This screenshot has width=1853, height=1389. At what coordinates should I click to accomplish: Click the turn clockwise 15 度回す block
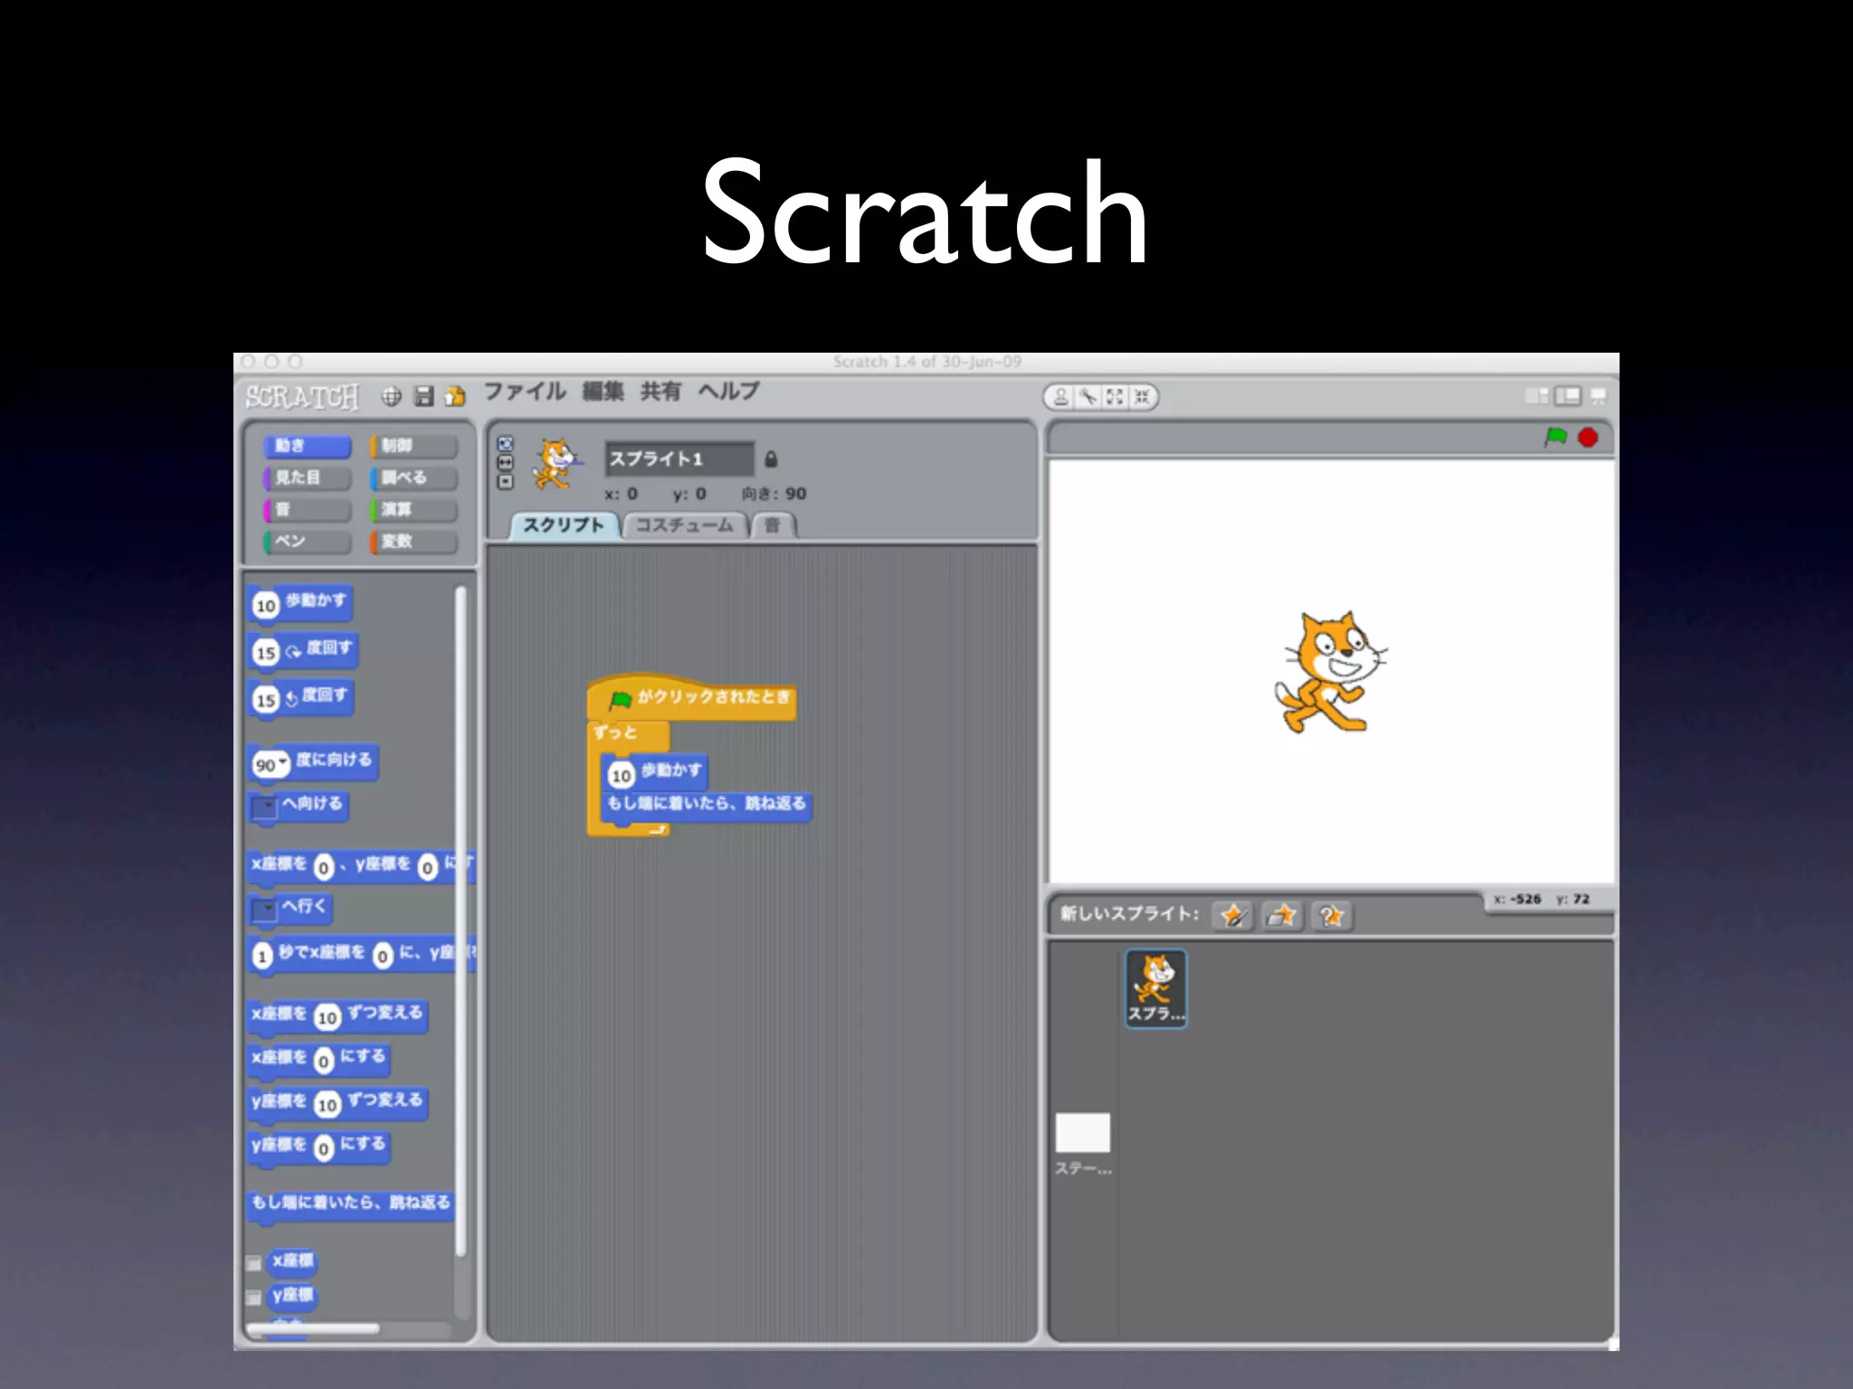click(x=303, y=651)
